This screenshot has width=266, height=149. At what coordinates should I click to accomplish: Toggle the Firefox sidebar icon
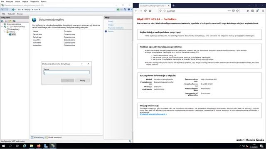(253, 11)
